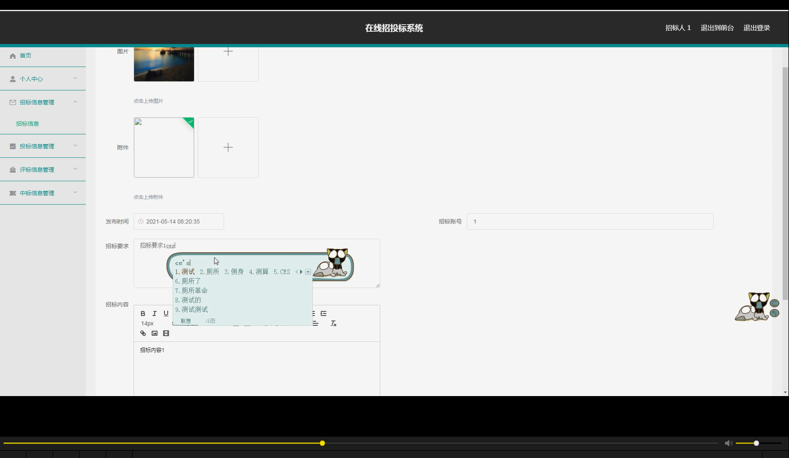Click the 招标账号 input field
Image resolution: width=789 pixels, height=458 pixels.
click(x=590, y=221)
